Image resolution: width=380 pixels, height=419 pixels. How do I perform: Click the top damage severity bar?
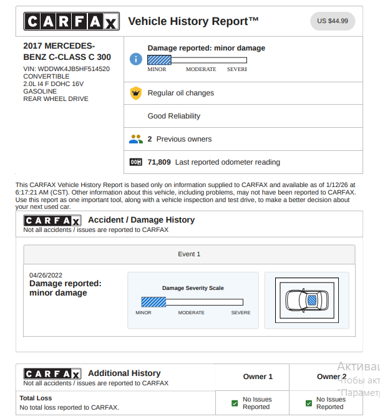point(197,60)
